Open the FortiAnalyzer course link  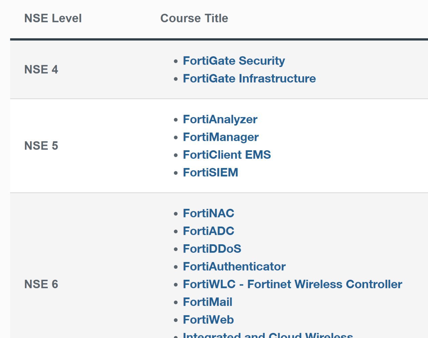point(220,119)
